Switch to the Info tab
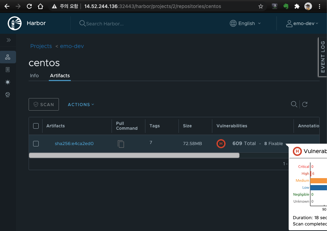The width and height of the screenshot is (327, 231). (x=34, y=75)
